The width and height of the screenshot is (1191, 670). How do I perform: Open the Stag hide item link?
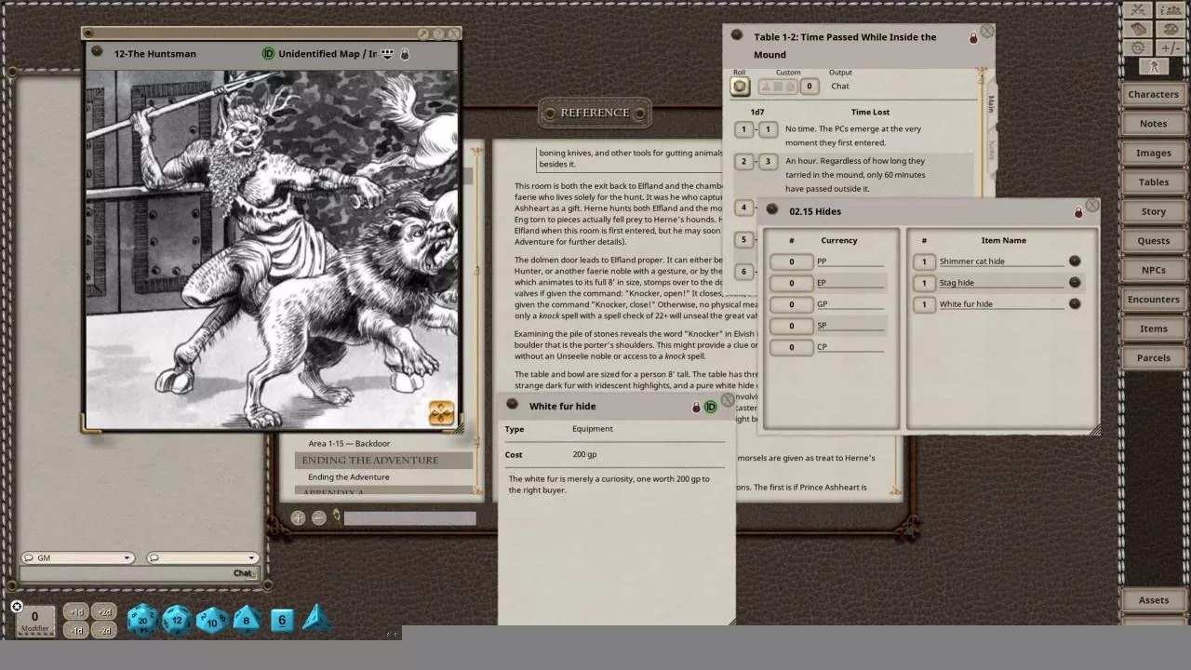(1075, 283)
